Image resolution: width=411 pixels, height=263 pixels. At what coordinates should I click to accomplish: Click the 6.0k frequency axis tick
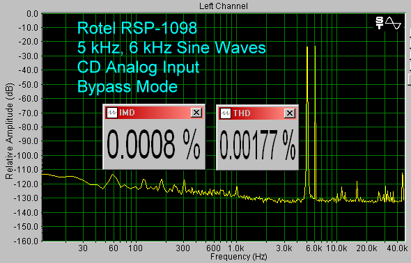[313, 248]
